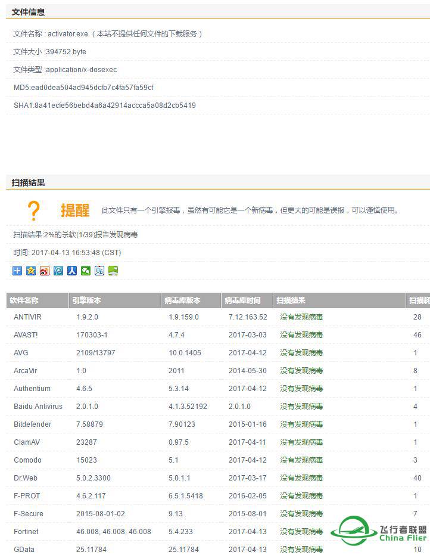This screenshot has height=558, width=430.
Task: Click the F-Secure row name
Action: pos(28,514)
